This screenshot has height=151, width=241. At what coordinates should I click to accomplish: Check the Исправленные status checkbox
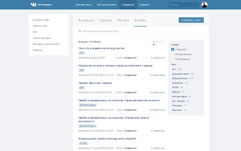[172, 54]
